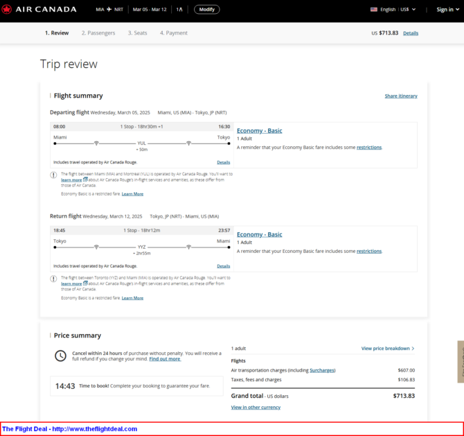Click the warning icon under departing flight

click(x=53, y=175)
